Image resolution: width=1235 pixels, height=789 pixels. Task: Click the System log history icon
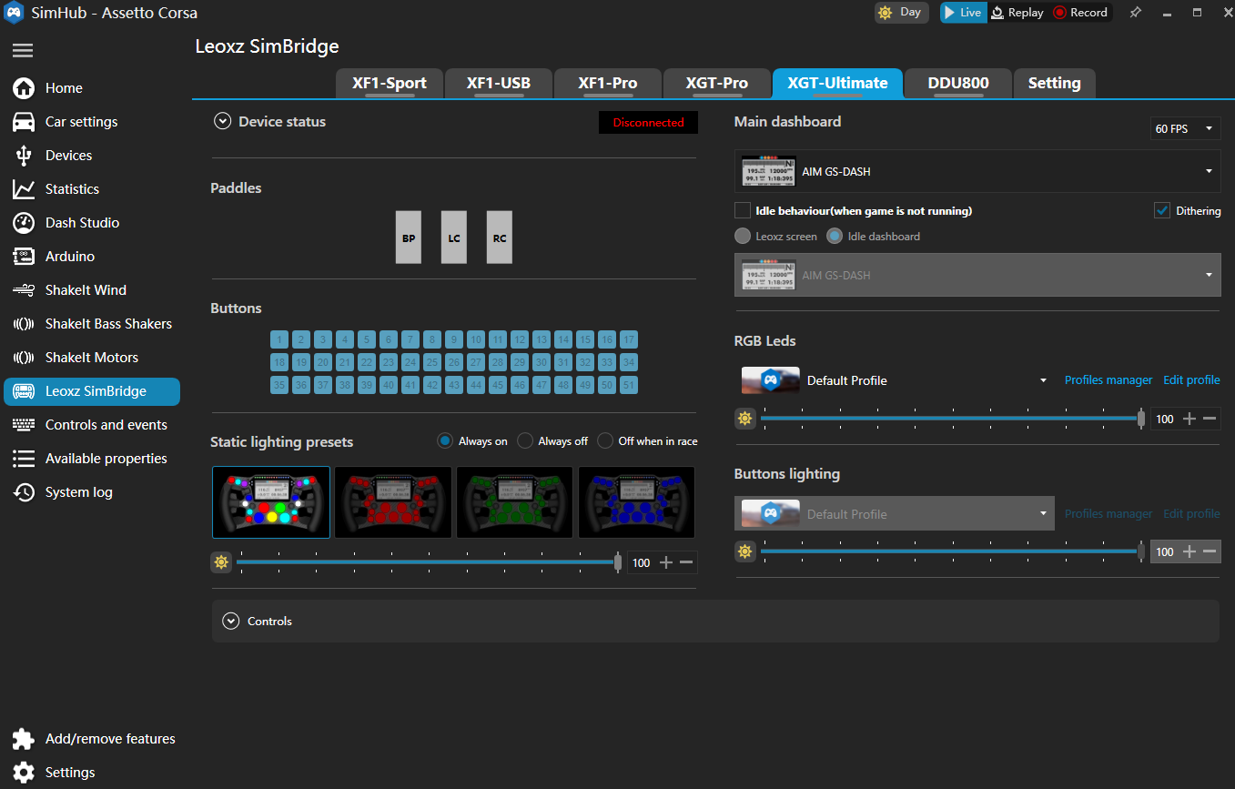24,492
